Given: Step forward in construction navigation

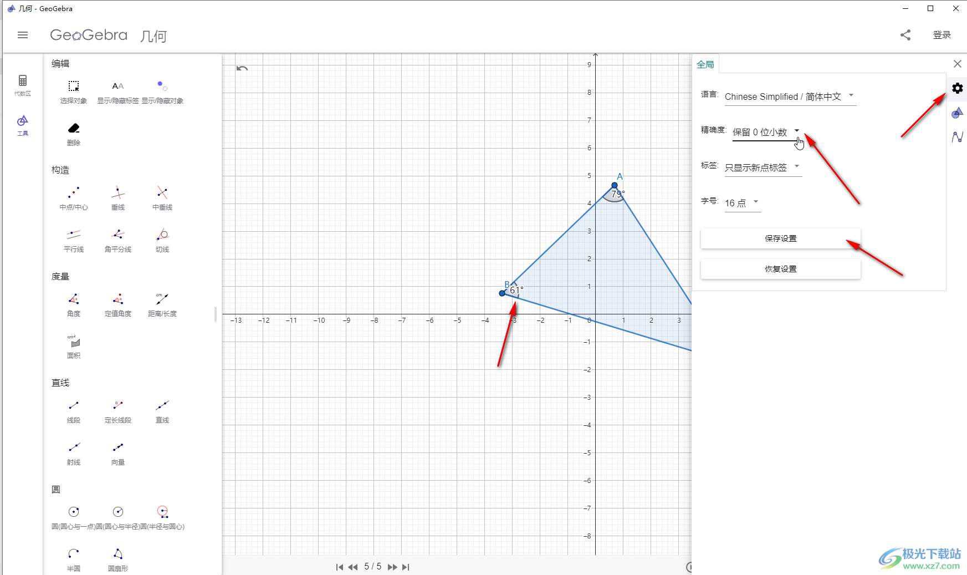Looking at the screenshot, I should pyautogui.click(x=392, y=567).
